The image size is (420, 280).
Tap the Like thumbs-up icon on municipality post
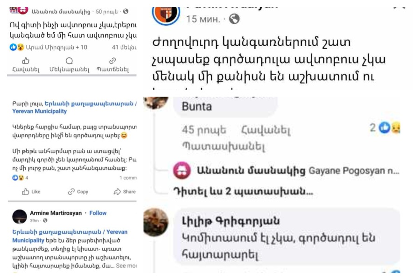point(26,192)
